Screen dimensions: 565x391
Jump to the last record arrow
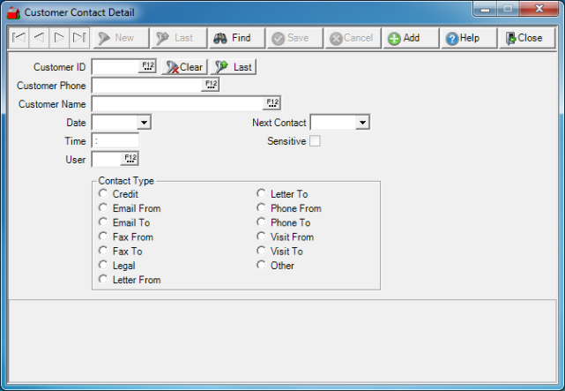tap(78, 38)
